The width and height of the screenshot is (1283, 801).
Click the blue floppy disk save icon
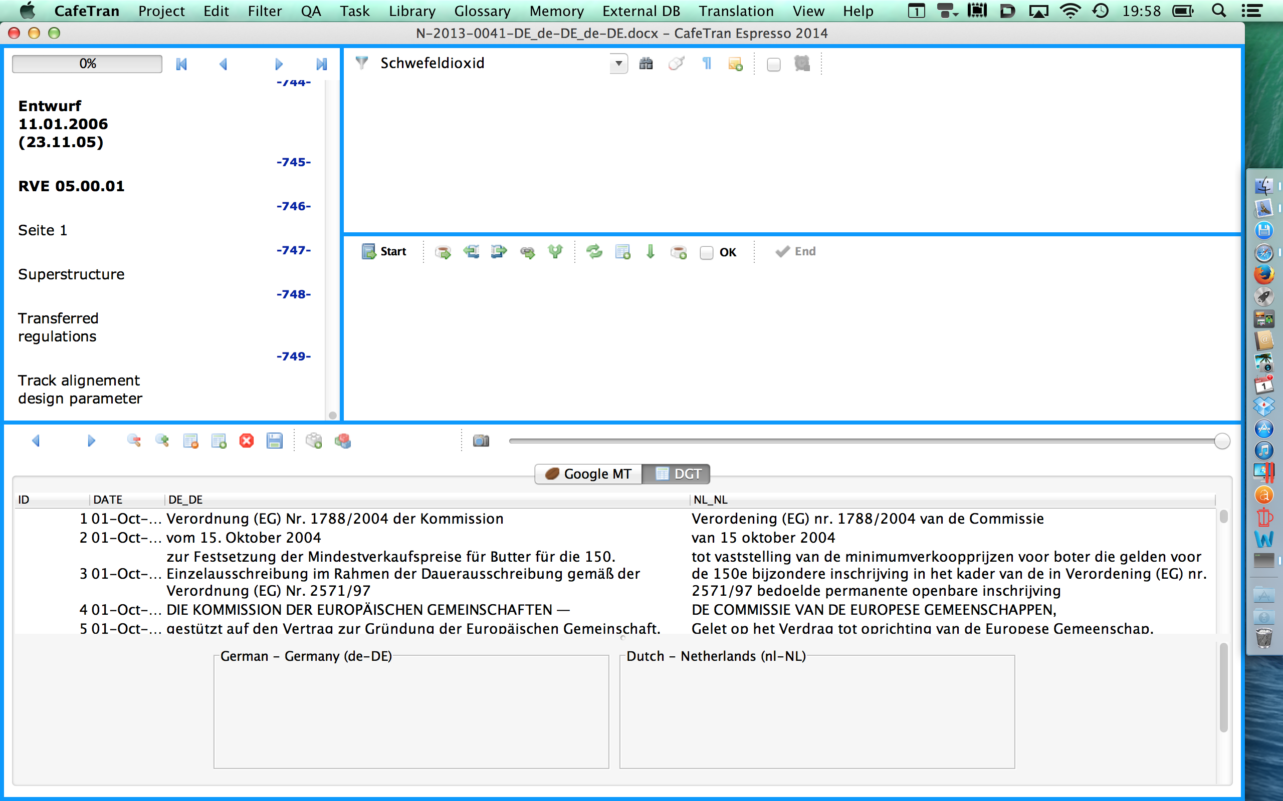tap(275, 441)
